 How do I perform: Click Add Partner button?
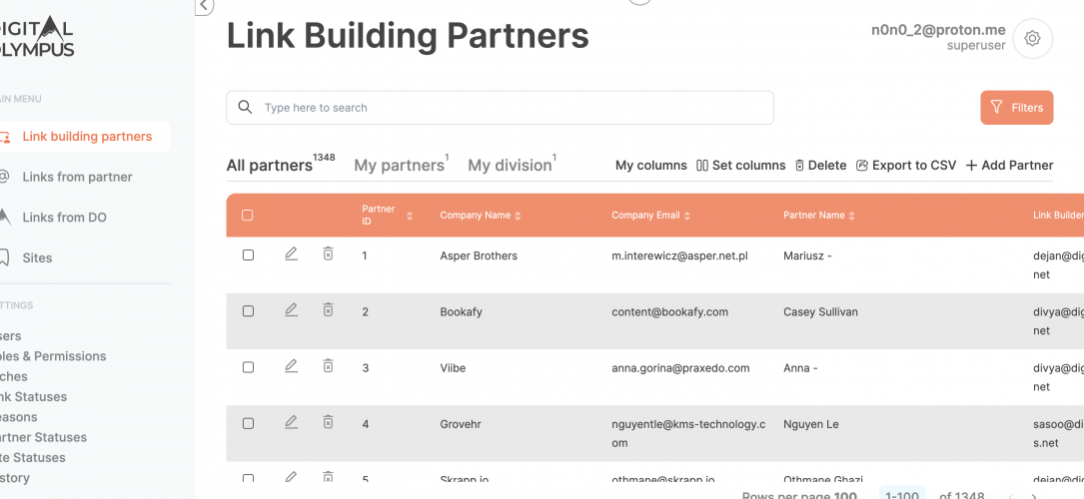coord(1009,166)
